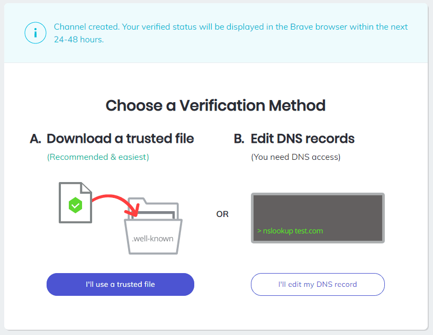Click the Channel created notification text
Screen dimensions: 433x335
click(231, 33)
